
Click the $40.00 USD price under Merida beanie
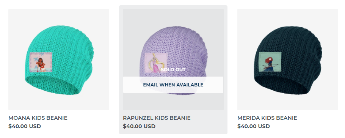[254, 126]
